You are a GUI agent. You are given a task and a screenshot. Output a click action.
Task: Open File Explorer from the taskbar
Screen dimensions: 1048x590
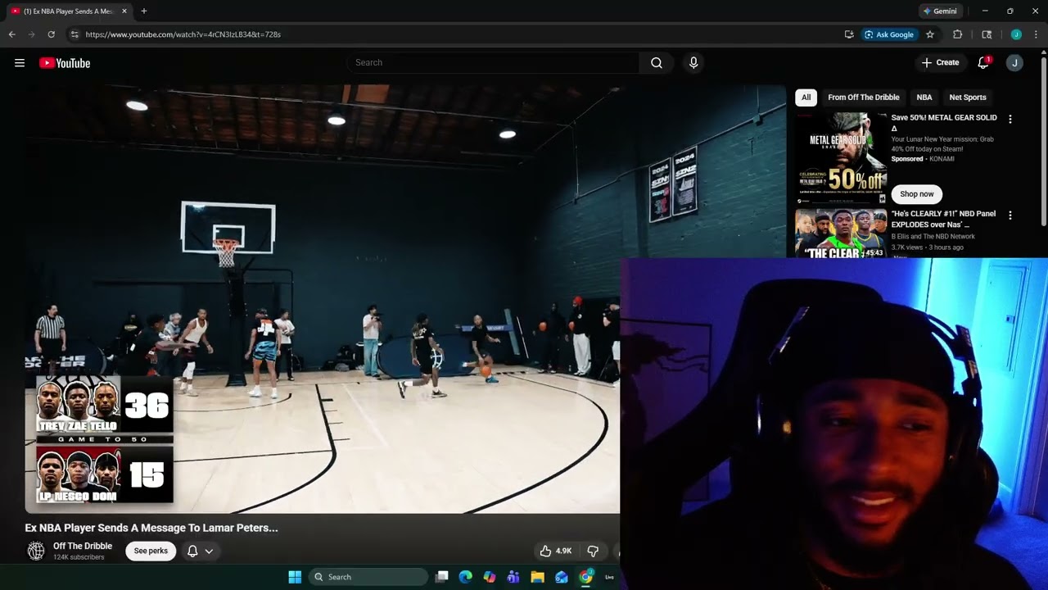pyautogui.click(x=537, y=577)
